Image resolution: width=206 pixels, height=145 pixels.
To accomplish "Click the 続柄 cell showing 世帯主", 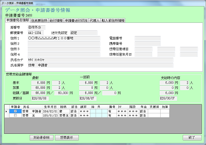I will click(64, 115).
